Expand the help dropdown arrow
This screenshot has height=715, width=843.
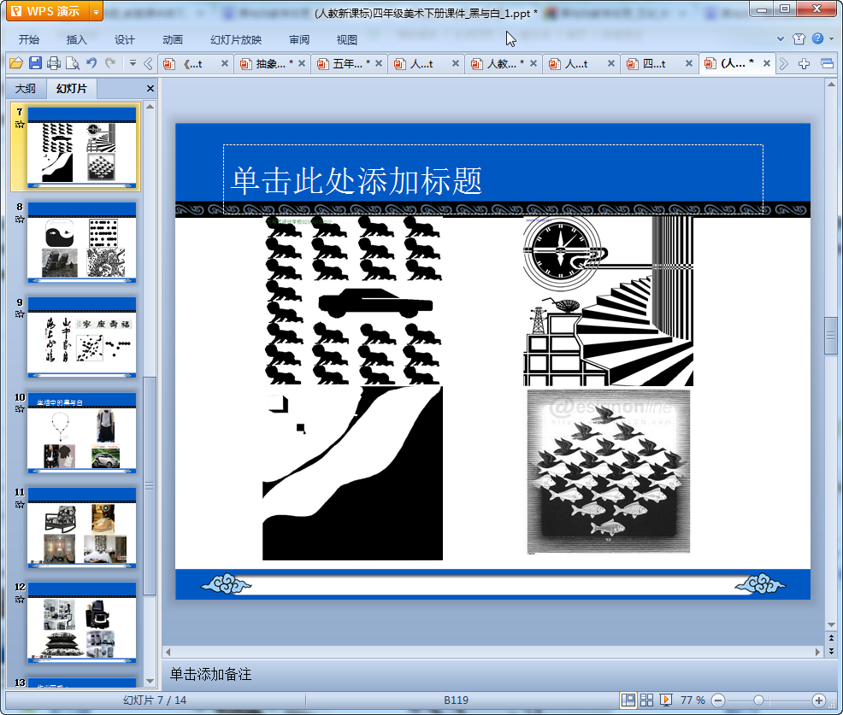831,38
